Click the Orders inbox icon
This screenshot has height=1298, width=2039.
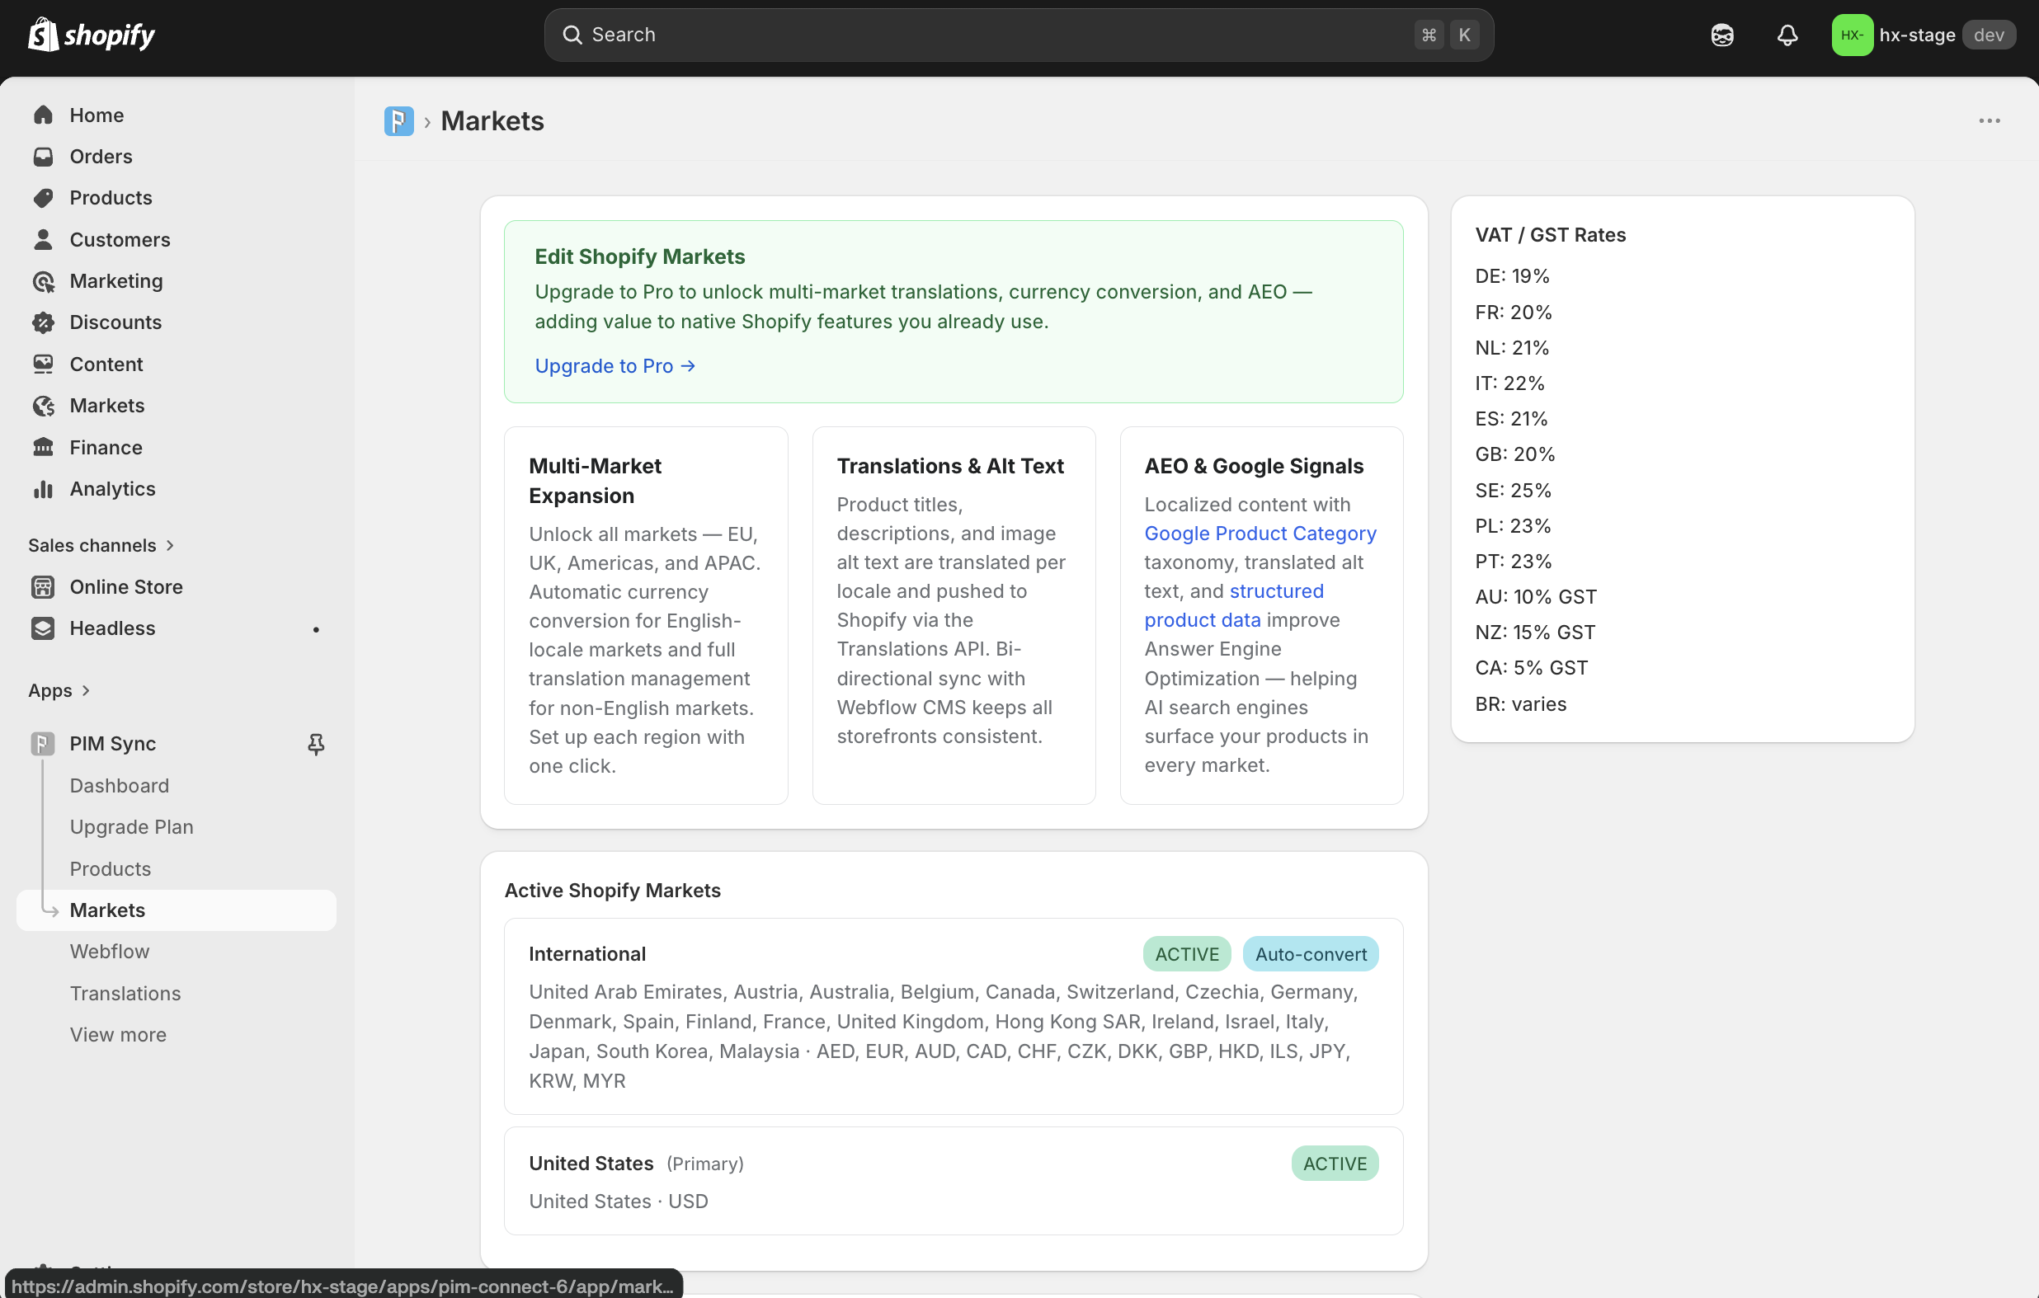pyautogui.click(x=43, y=157)
